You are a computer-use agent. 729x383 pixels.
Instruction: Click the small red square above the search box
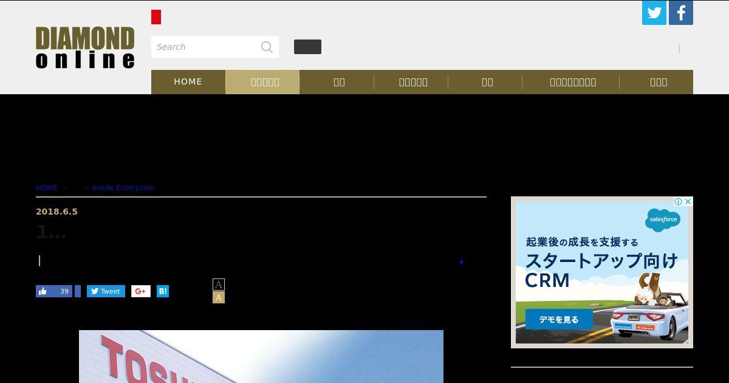156,17
